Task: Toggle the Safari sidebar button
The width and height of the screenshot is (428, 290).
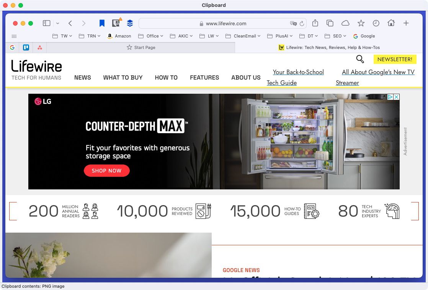Action: (47, 23)
